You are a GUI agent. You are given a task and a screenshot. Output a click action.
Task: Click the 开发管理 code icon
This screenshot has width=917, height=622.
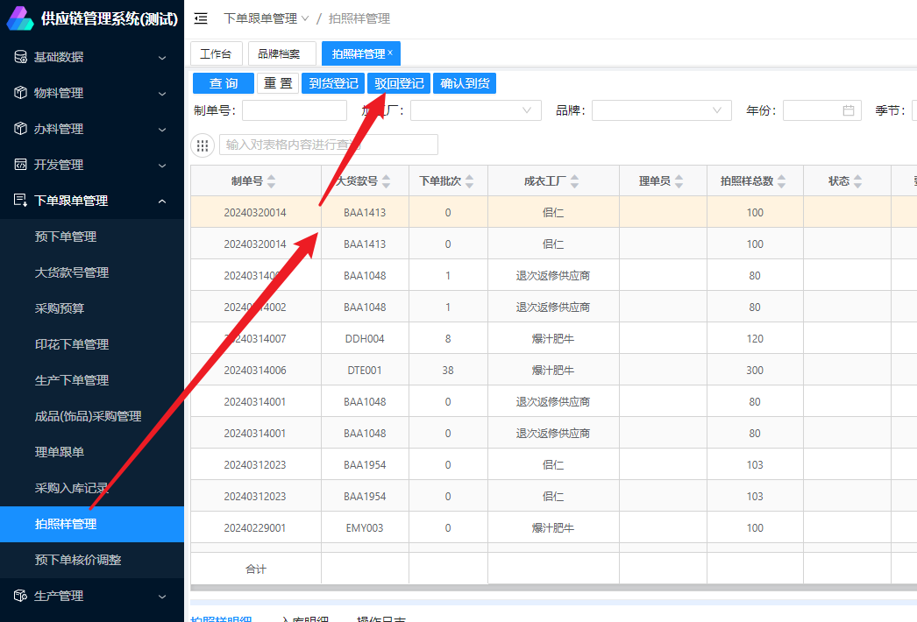[x=20, y=165]
